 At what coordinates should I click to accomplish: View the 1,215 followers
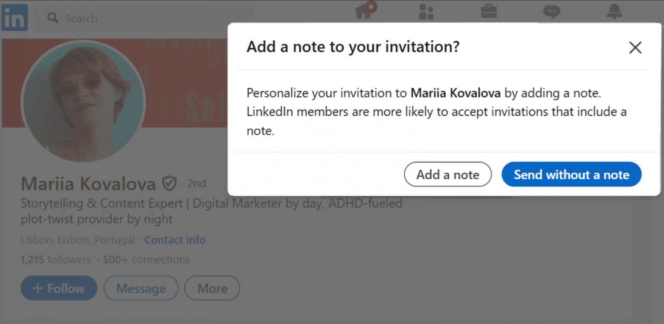click(x=54, y=260)
